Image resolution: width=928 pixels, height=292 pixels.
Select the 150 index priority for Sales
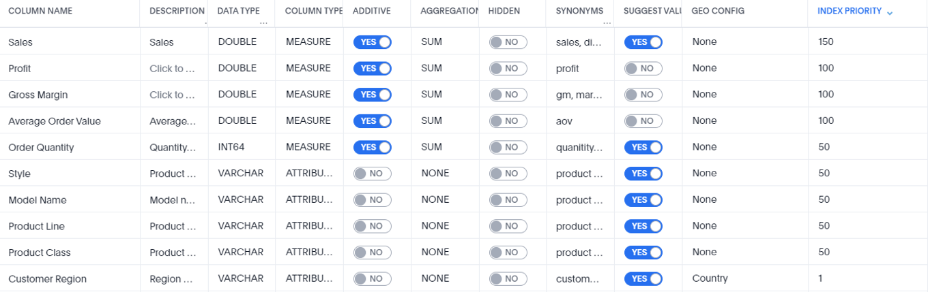[826, 42]
